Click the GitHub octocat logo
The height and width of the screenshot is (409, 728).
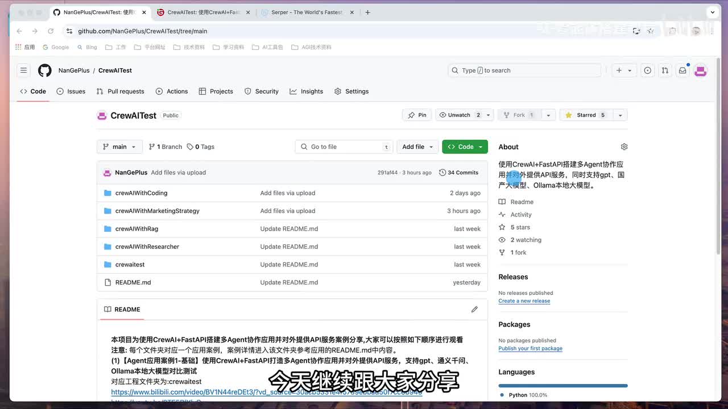click(45, 70)
